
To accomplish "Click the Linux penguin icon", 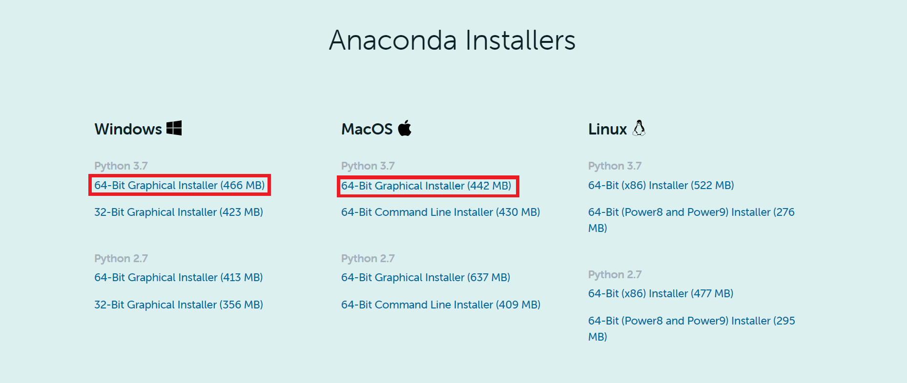I will (639, 128).
